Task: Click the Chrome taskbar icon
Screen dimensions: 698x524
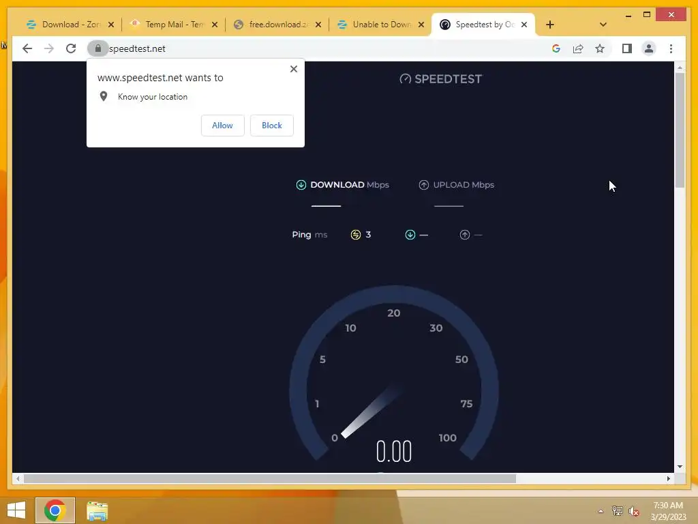Action: pyautogui.click(x=55, y=510)
